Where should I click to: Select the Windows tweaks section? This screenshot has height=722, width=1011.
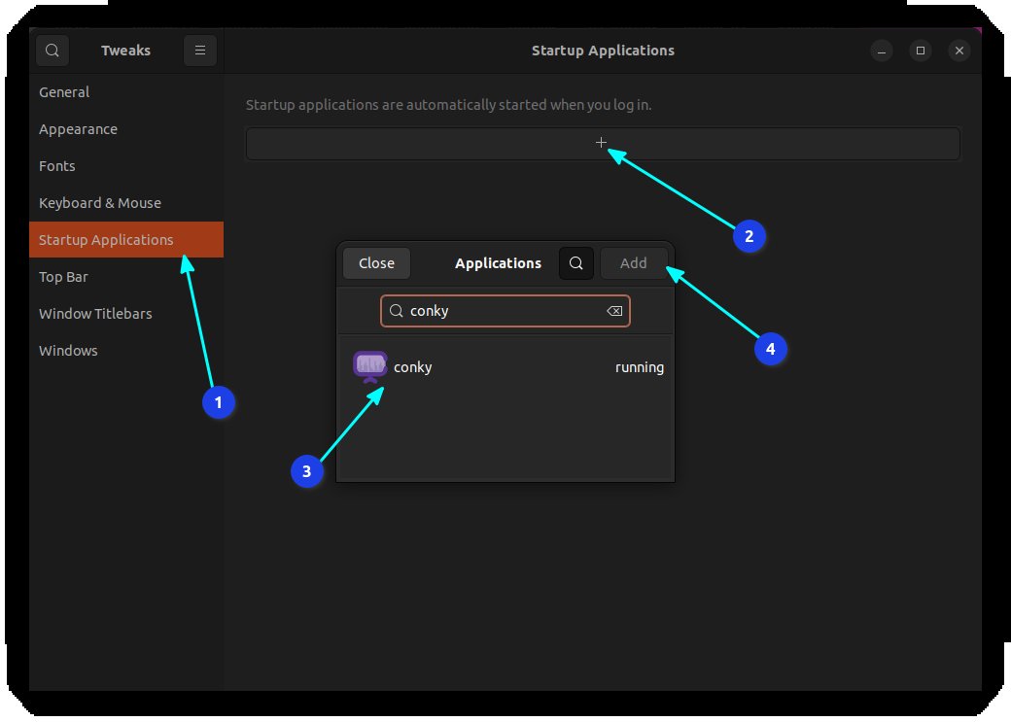click(x=68, y=350)
